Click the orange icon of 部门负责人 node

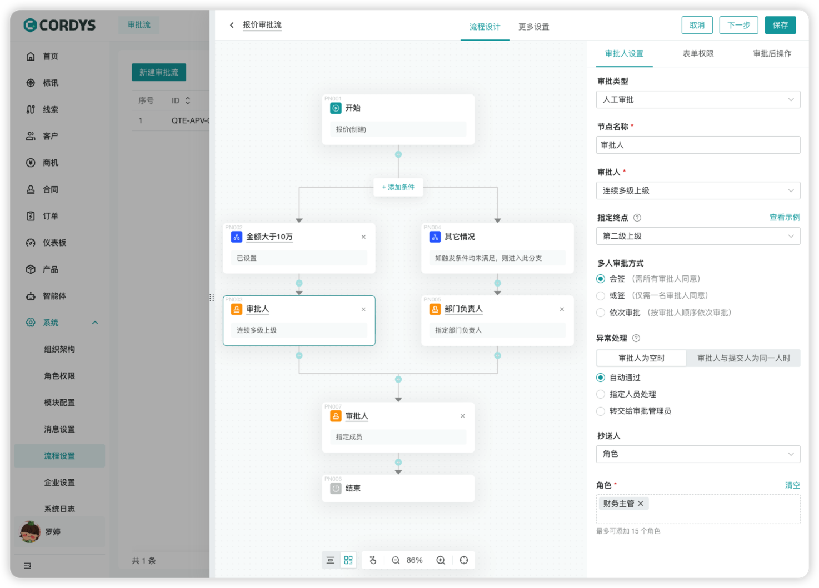point(435,309)
